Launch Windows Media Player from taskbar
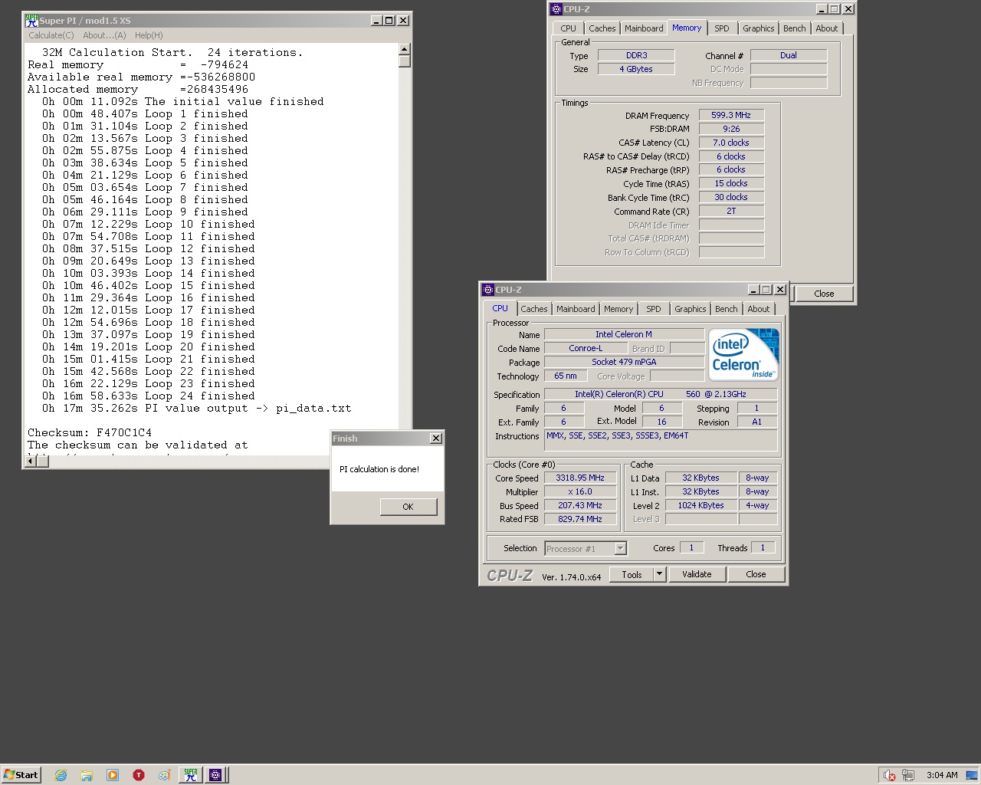This screenshot has height=785, width=981. (x=113, y=775)
